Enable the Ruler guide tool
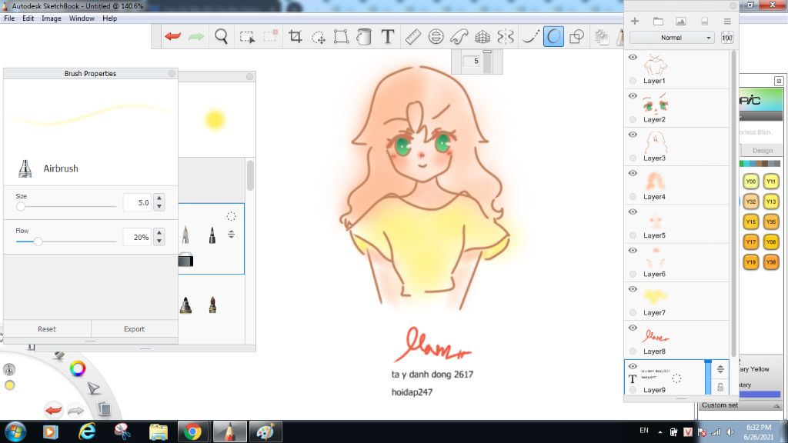 (x=412, y=36)
